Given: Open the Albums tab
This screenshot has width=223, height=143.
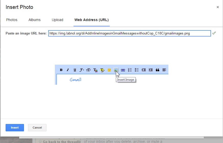Looking at the screenshot, I should pyautogui.click(x=34, y=20).
